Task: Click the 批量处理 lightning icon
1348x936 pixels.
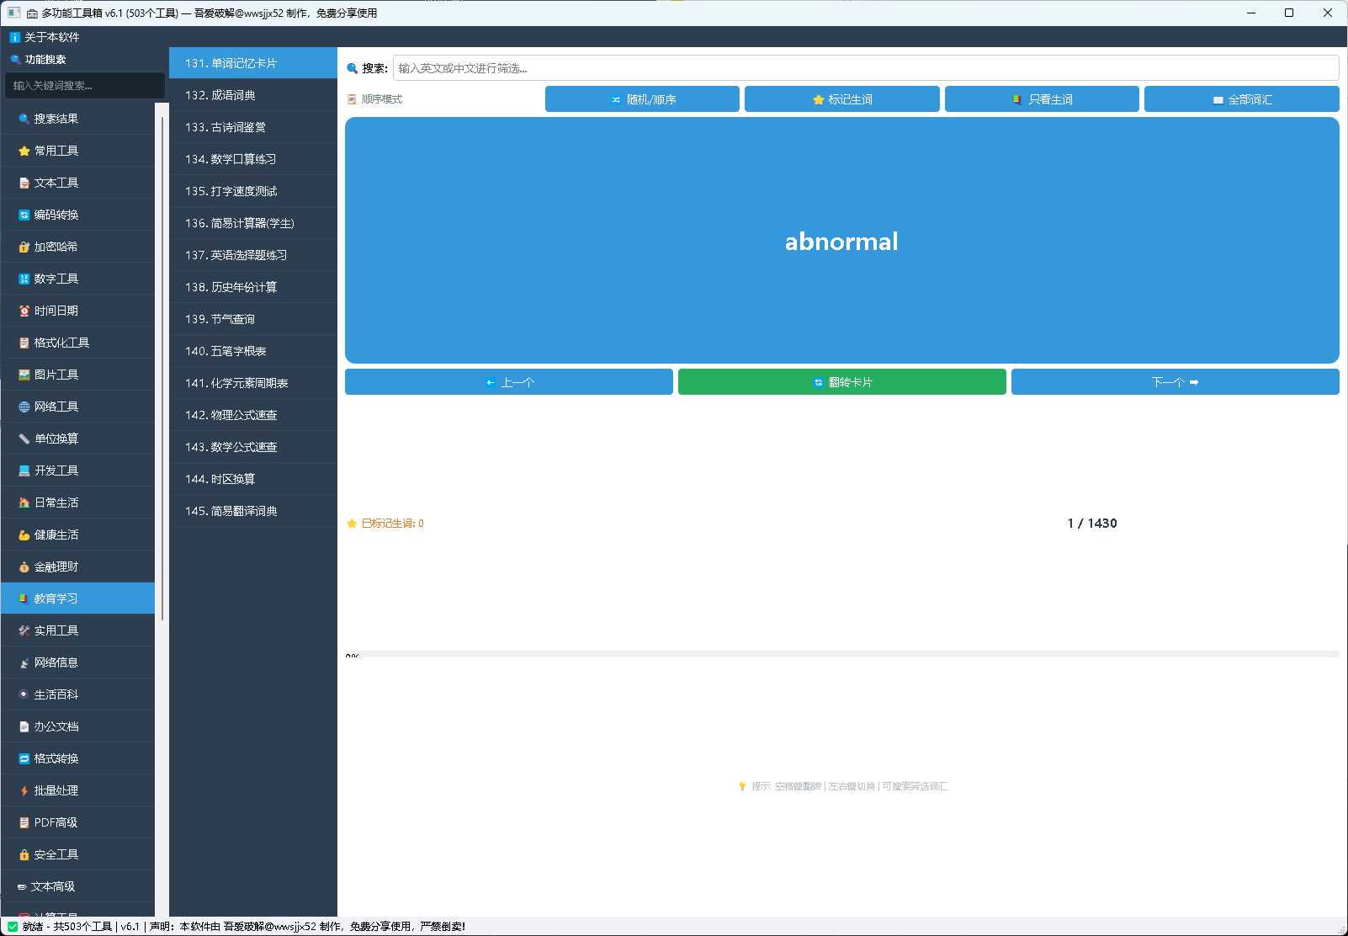Action: click(x=24, y=790)
